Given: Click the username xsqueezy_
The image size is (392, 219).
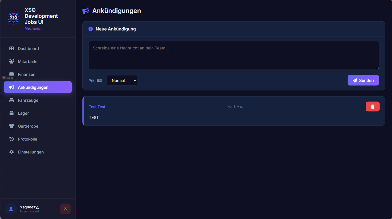Looking at the screenshot, I should point(30,207).
